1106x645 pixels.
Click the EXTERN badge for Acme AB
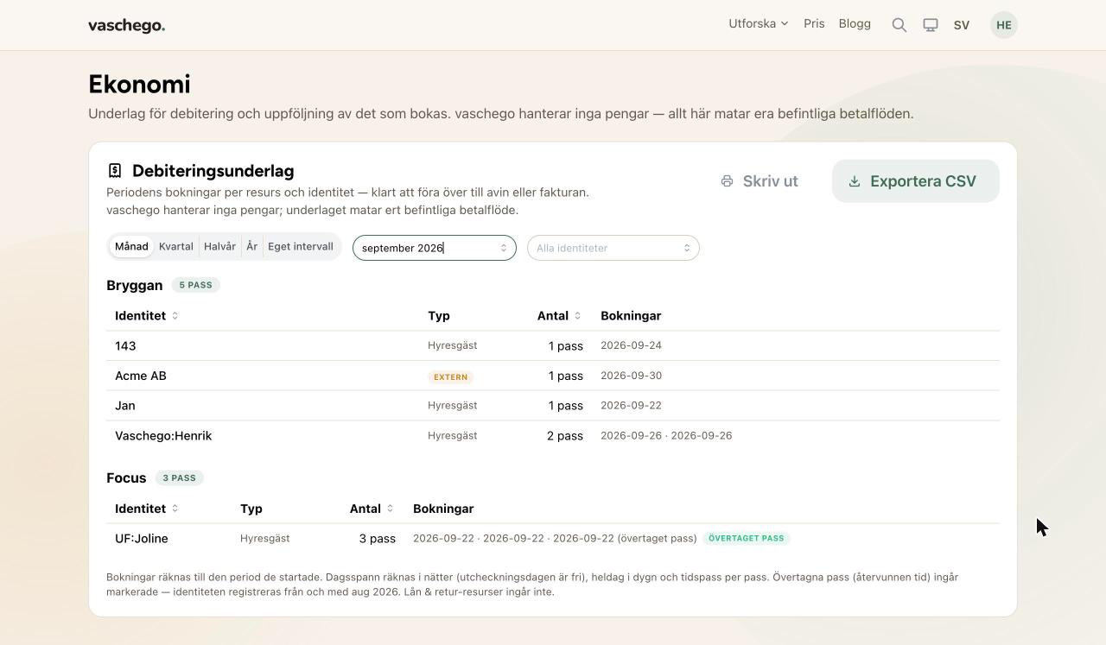(451, 377)
